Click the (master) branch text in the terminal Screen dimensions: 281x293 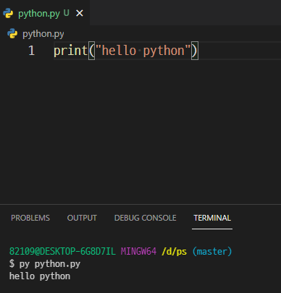[x=212, y=252]
